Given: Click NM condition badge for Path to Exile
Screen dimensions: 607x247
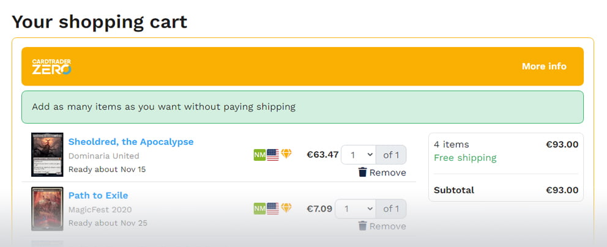Looking at the screenshot, I should (259, 208).
